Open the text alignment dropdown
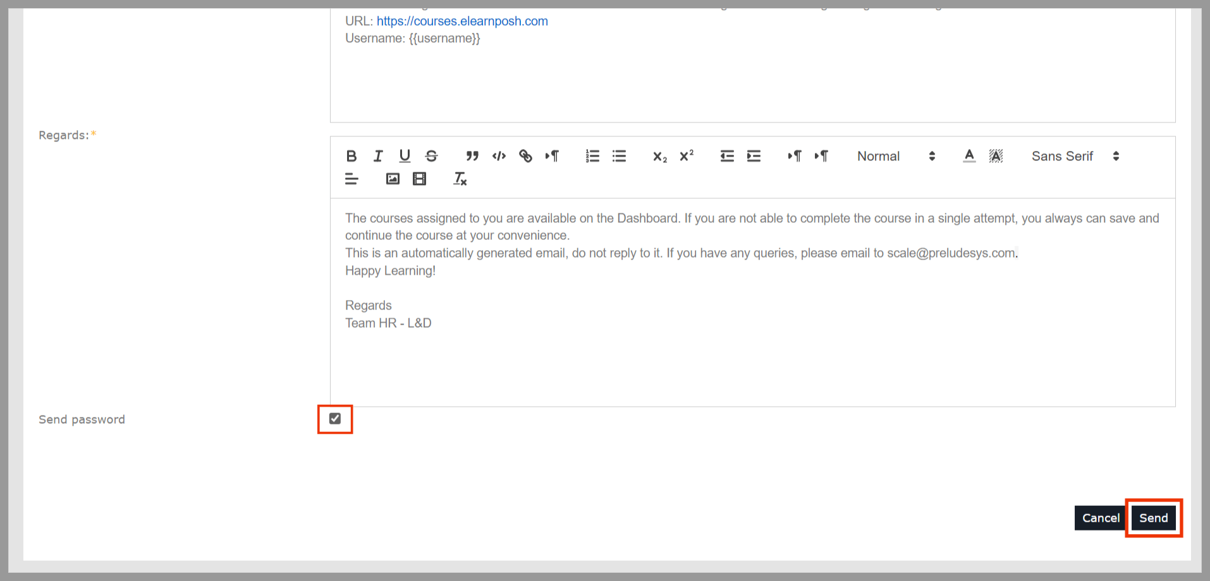This screenshot has height=581, width=1210. pos(351,179)
